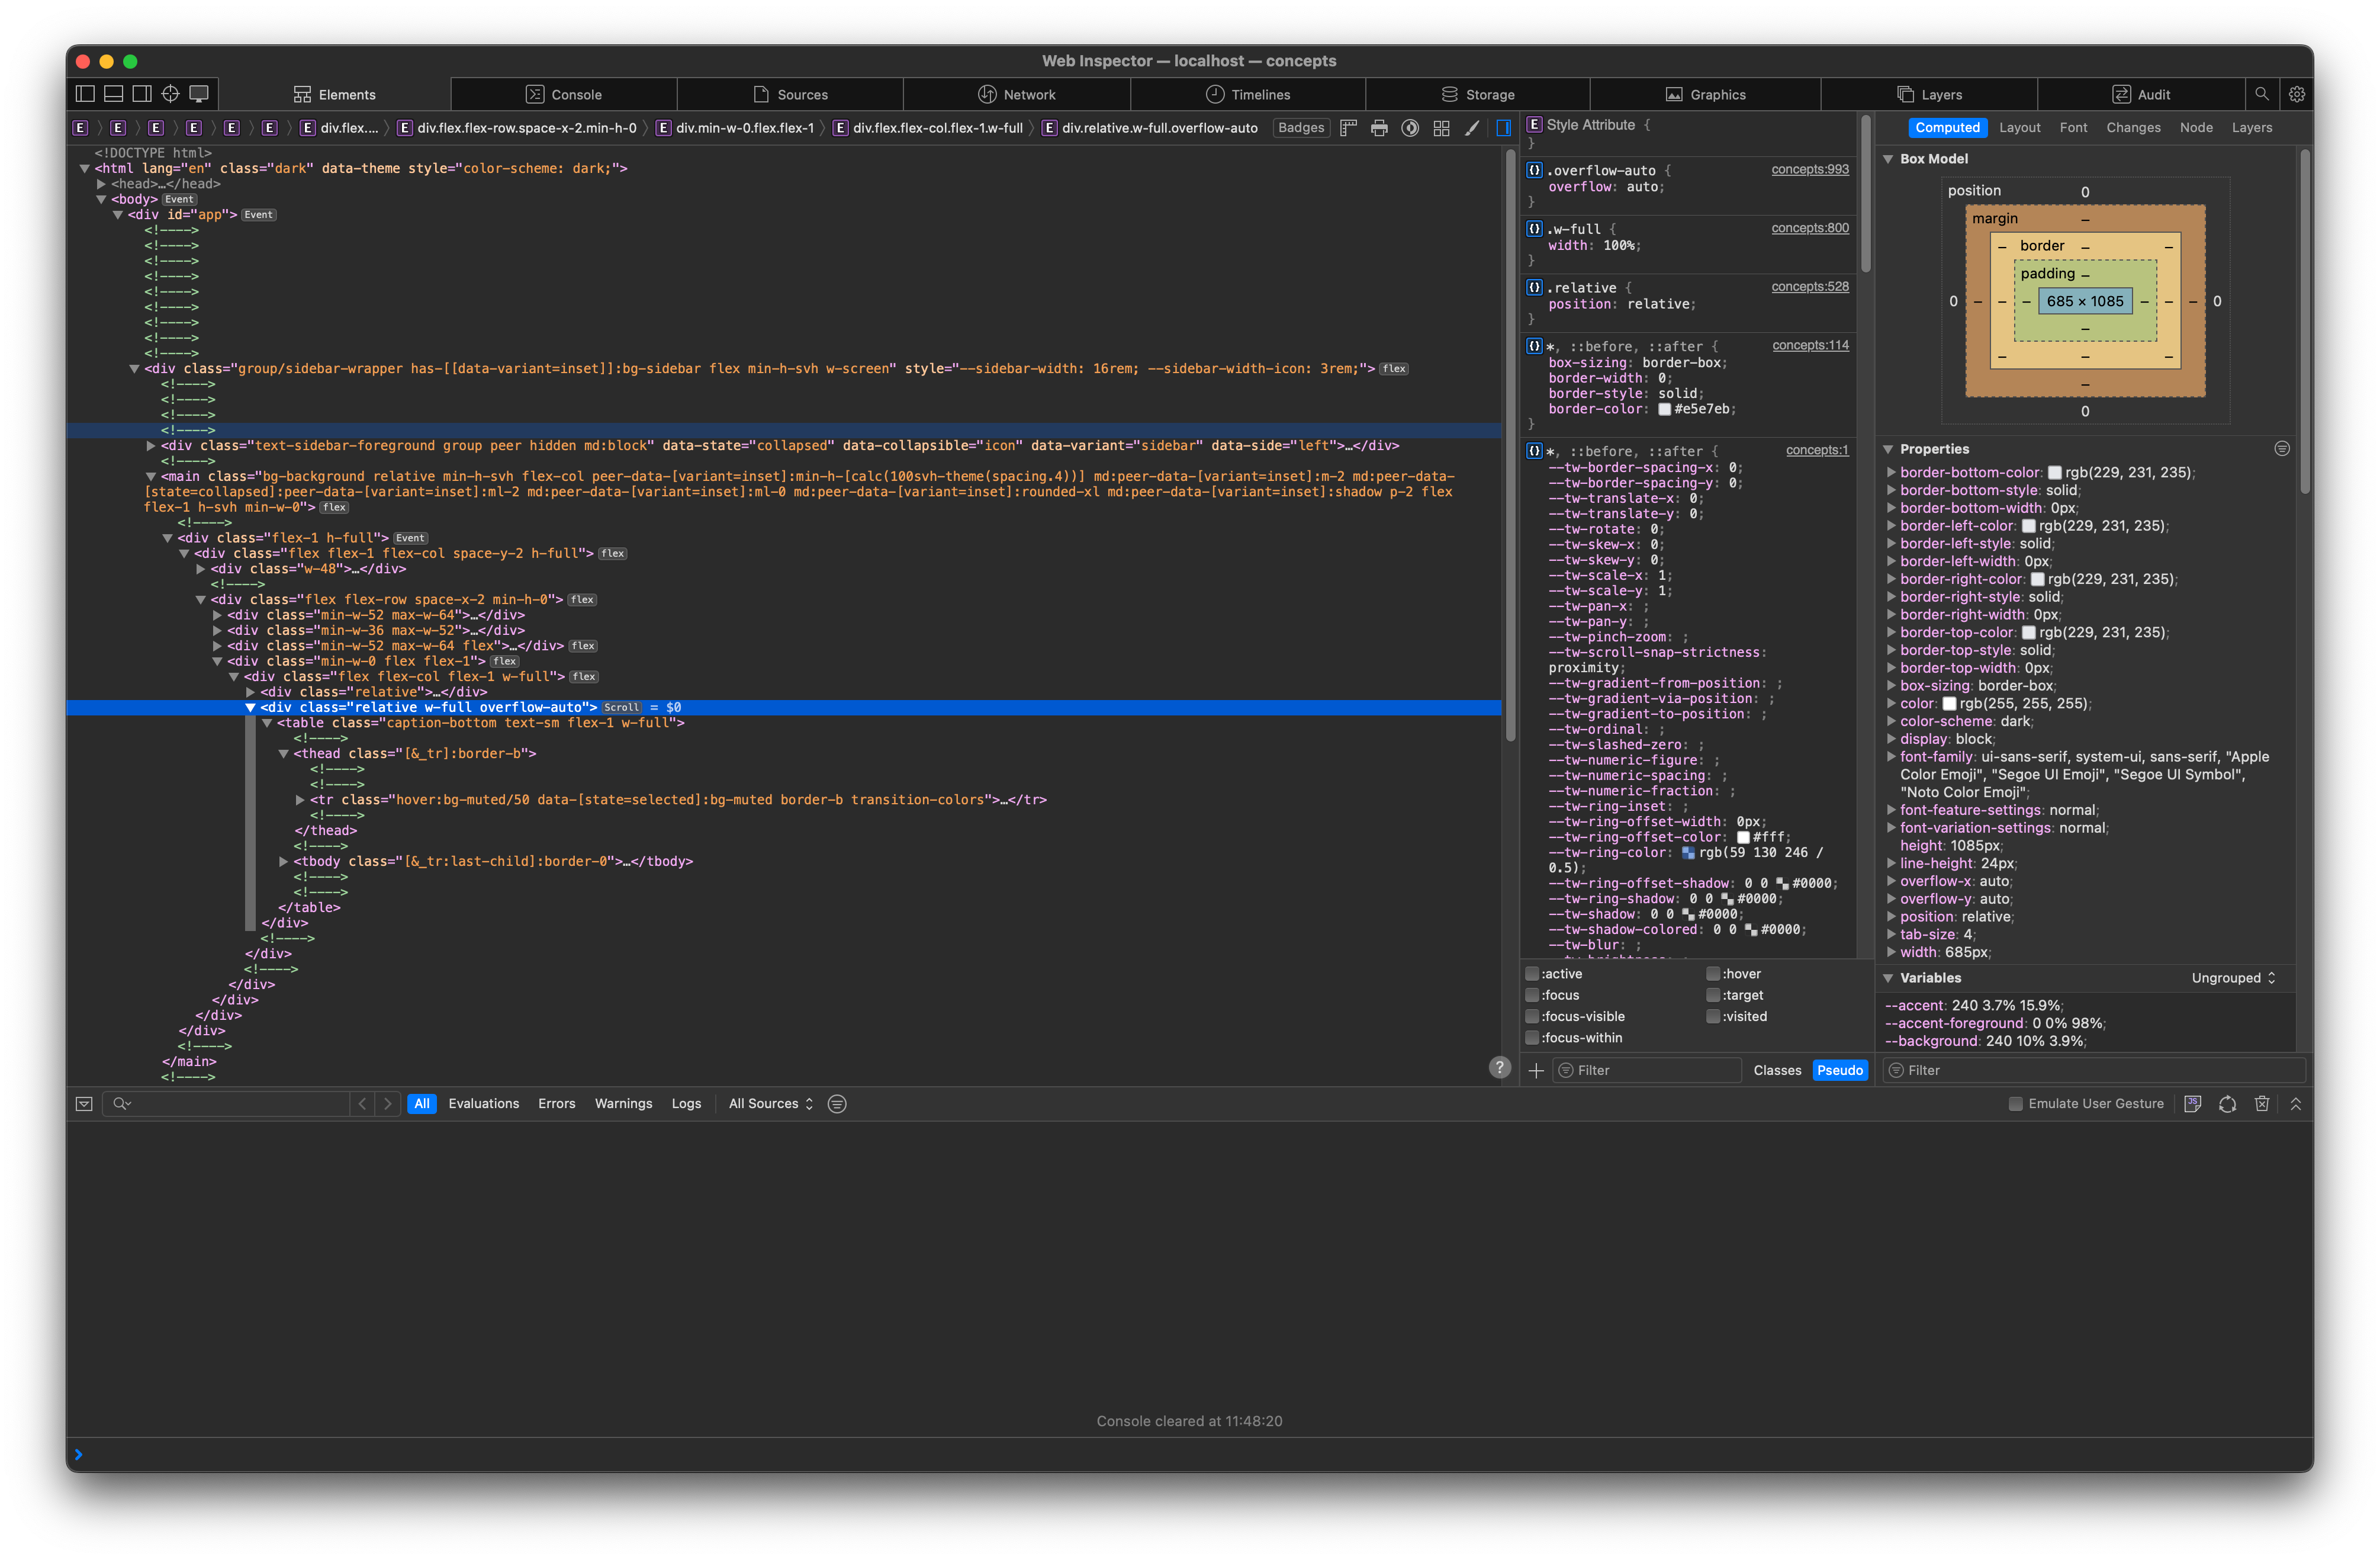Viewport: 2380px width, 1560px height.
Task: Open the Storage tab
Action: coord(1478,94)
